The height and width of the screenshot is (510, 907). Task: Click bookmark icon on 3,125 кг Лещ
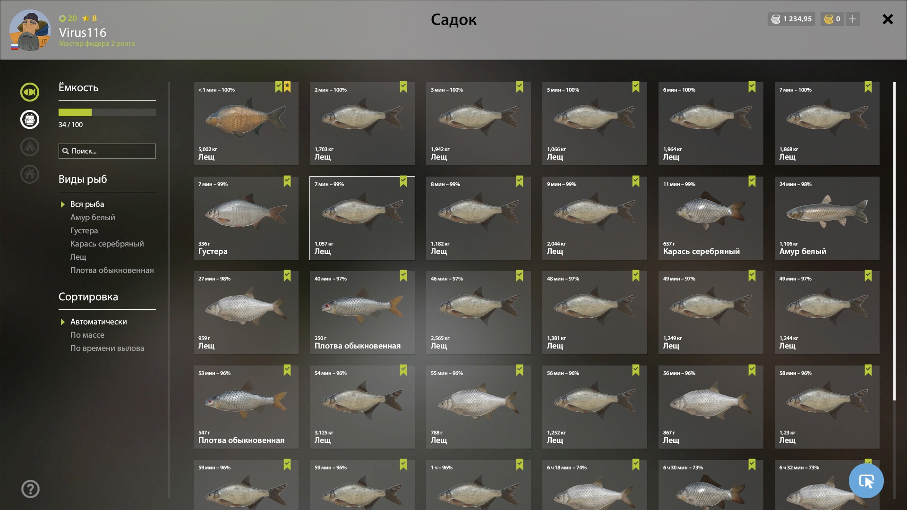403,370
